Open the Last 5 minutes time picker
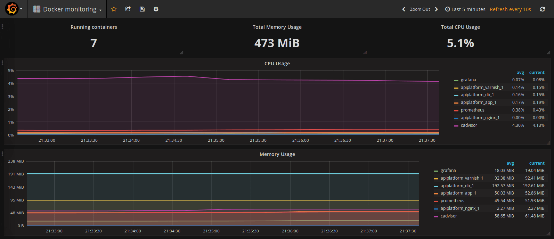This screenshot has width=554, height=239. (465, 9)
